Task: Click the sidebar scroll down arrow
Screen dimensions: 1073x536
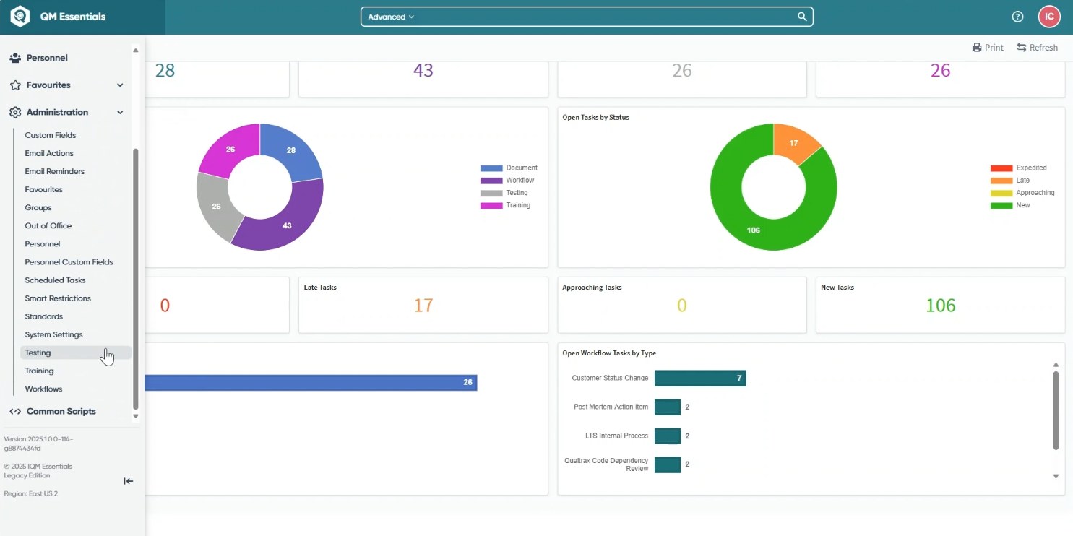Action: pyautogui.click(x=135, y=416)
